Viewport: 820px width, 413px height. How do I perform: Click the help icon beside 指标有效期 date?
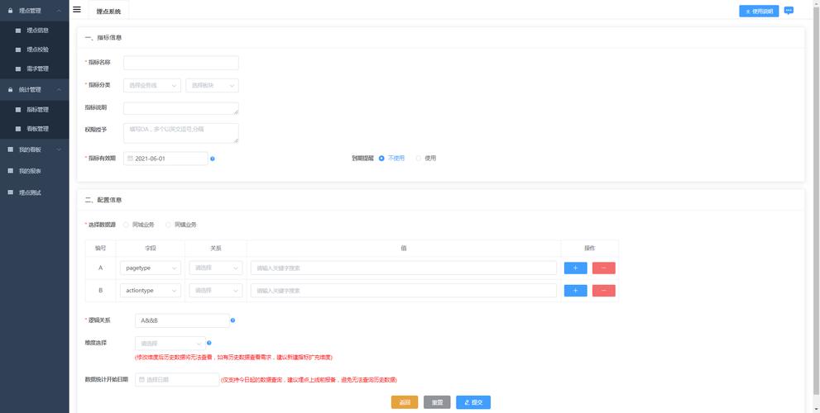pos(213,159)
